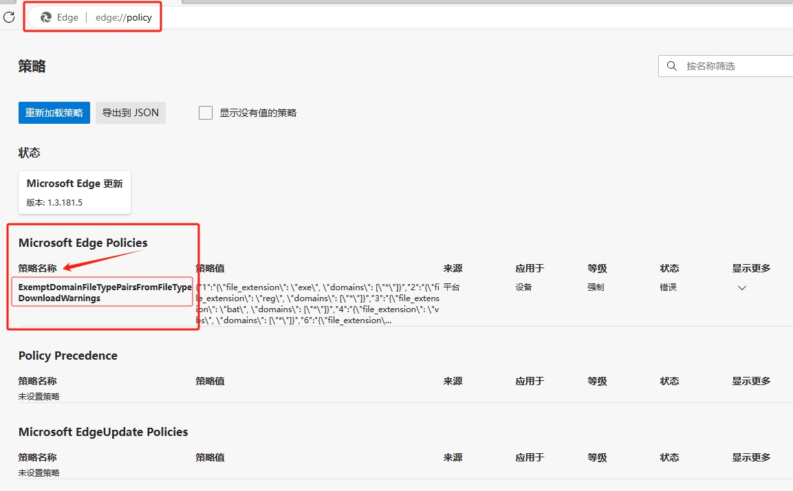Screen dimensions: 793x491
Task: Click the Microsoft Edge 更新 status card title
Action: tap(75, 184)
